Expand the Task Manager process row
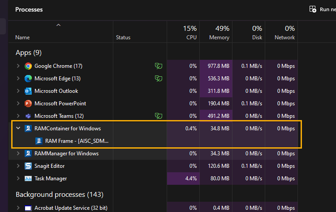 point(18,179)
